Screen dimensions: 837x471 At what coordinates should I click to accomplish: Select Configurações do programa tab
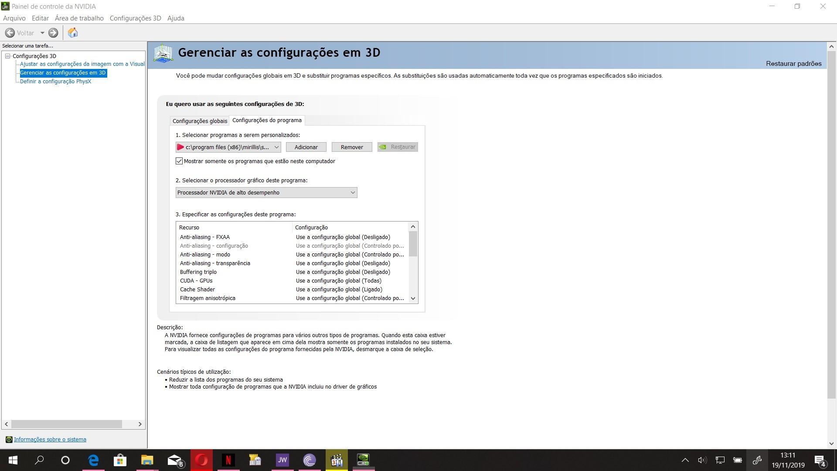(x=267, y=120)
